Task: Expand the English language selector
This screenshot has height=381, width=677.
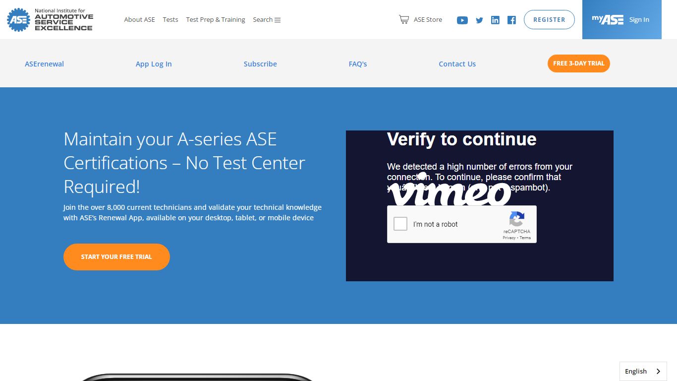Action: (x=643, y=371)
